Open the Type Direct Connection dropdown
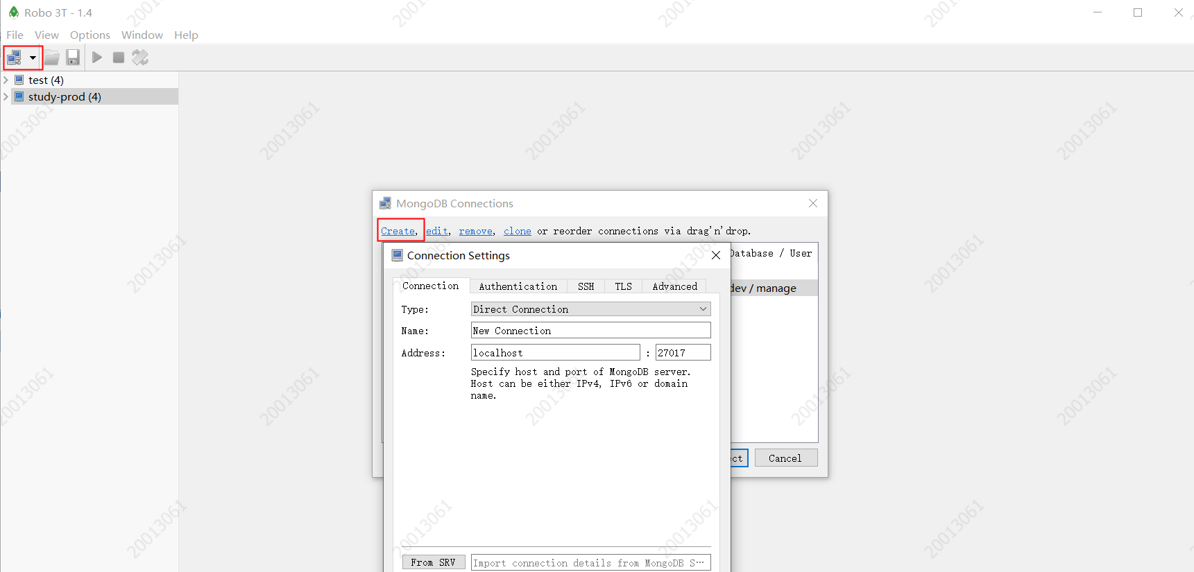Screen dimensions: 1194x572 point(591,309)
